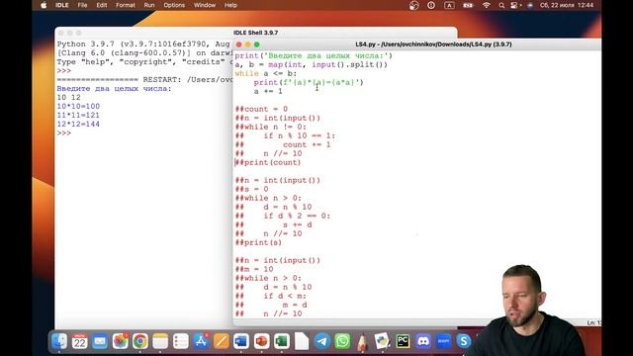Click the IDLE Shell 3.9.7 title bar
The image size is (633, 356).
tap(256, 33)
